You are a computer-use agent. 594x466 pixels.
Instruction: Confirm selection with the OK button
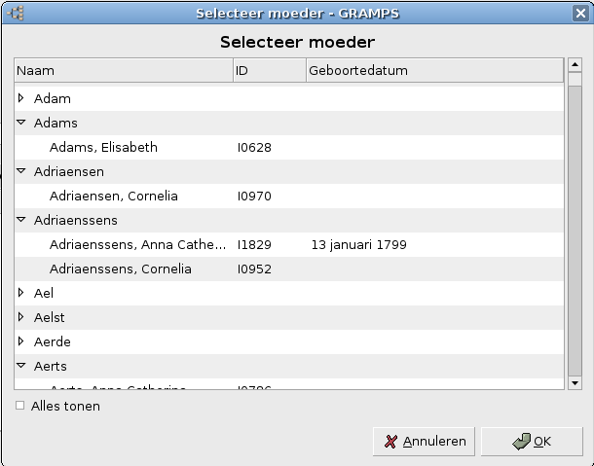(532, 441)
